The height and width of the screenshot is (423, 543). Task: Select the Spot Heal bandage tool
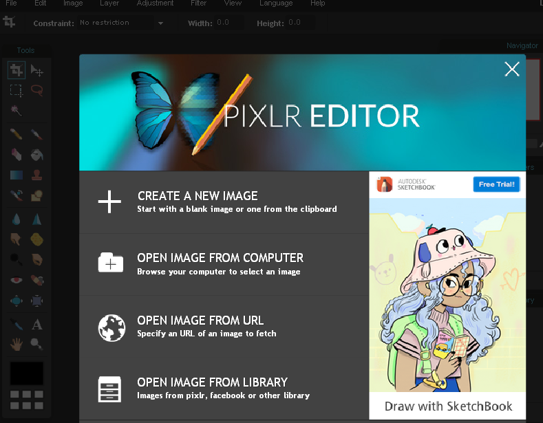36,280
